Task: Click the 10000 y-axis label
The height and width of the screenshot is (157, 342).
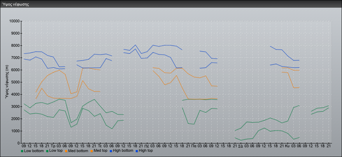Action: pos(14,21)
